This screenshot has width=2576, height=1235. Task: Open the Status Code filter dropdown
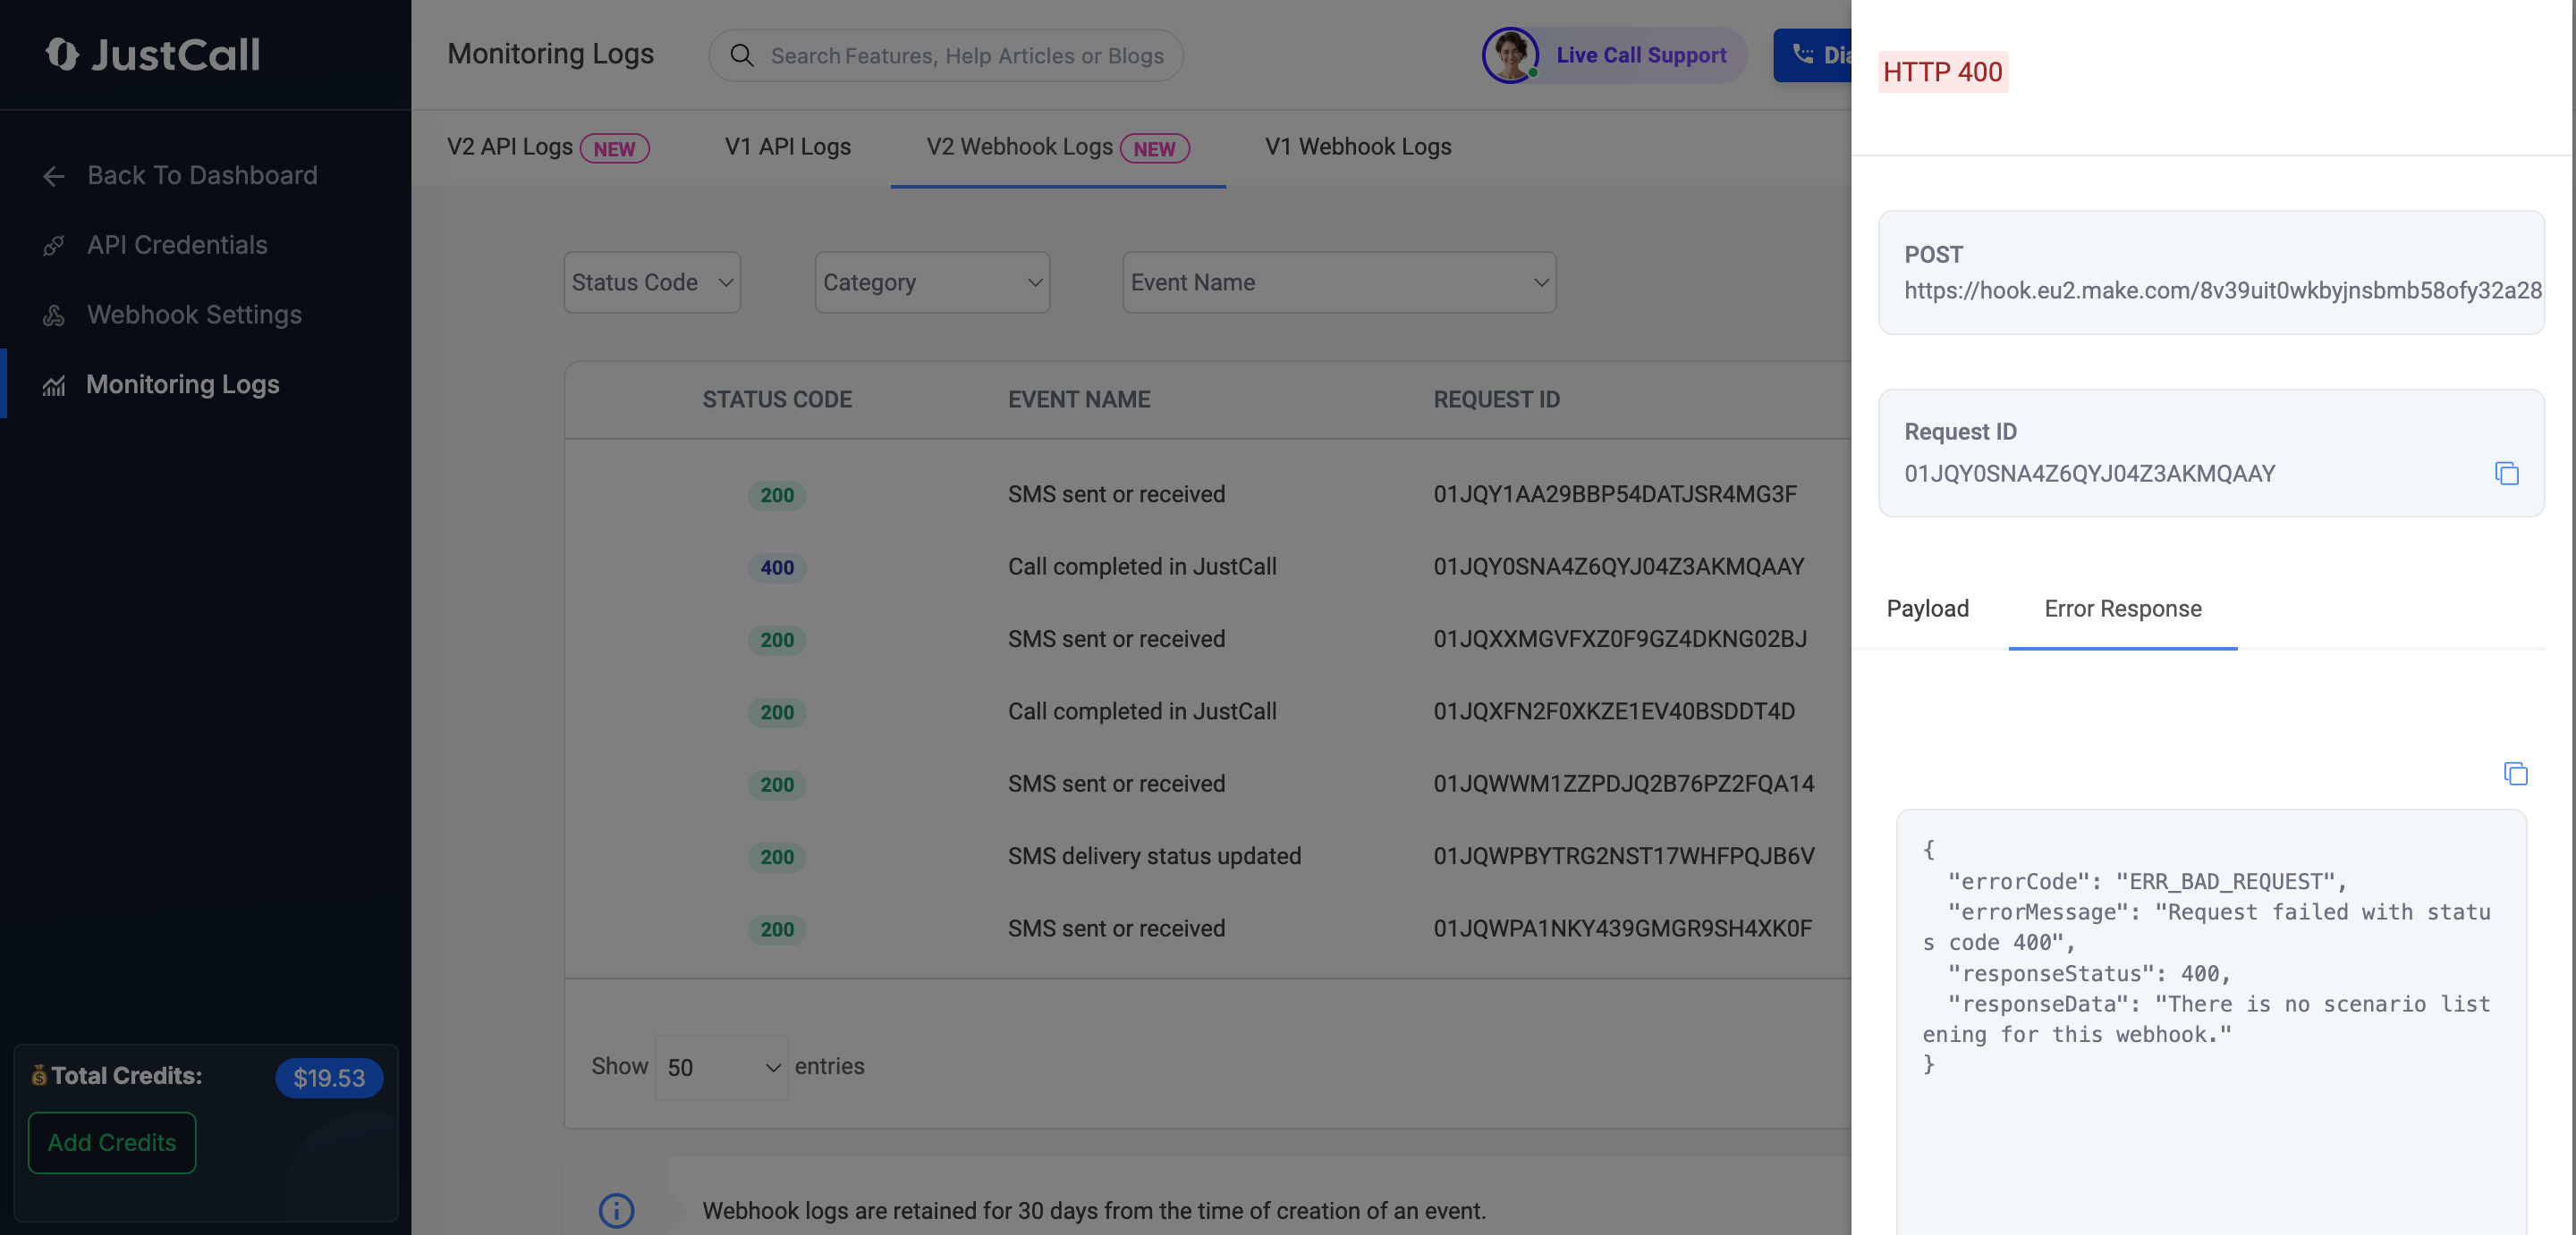click(651, 282)
